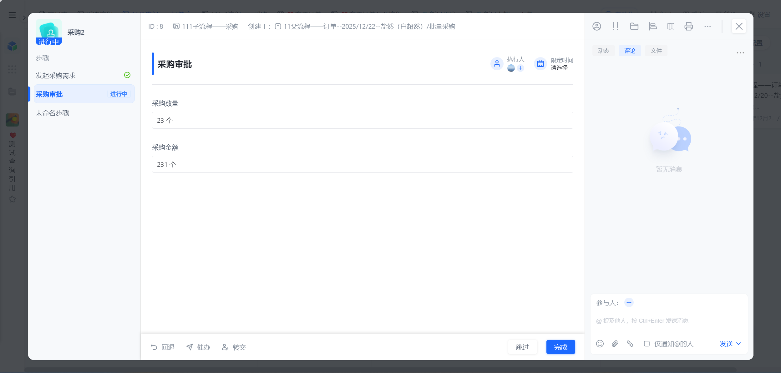Insert a link using the chain icon
Viewport: 781px width, 373px height.
click(x=630, y=344)
